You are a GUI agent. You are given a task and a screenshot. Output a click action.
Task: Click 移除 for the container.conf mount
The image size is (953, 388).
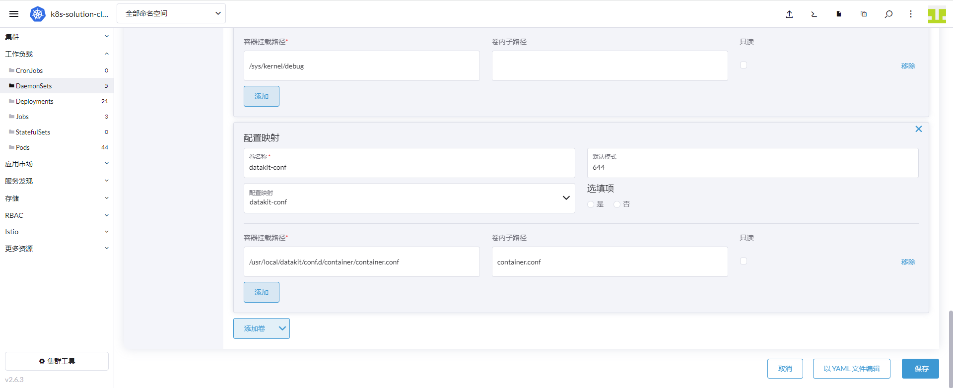click(x=908, y=262)
